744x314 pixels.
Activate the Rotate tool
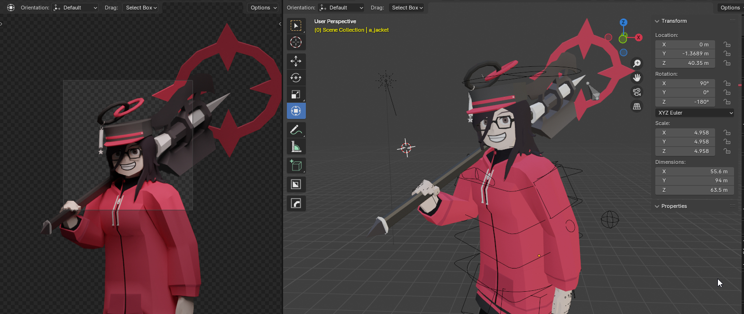(x=296, y=78)
